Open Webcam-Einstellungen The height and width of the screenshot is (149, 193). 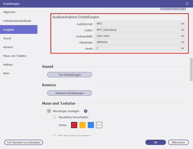69,93
